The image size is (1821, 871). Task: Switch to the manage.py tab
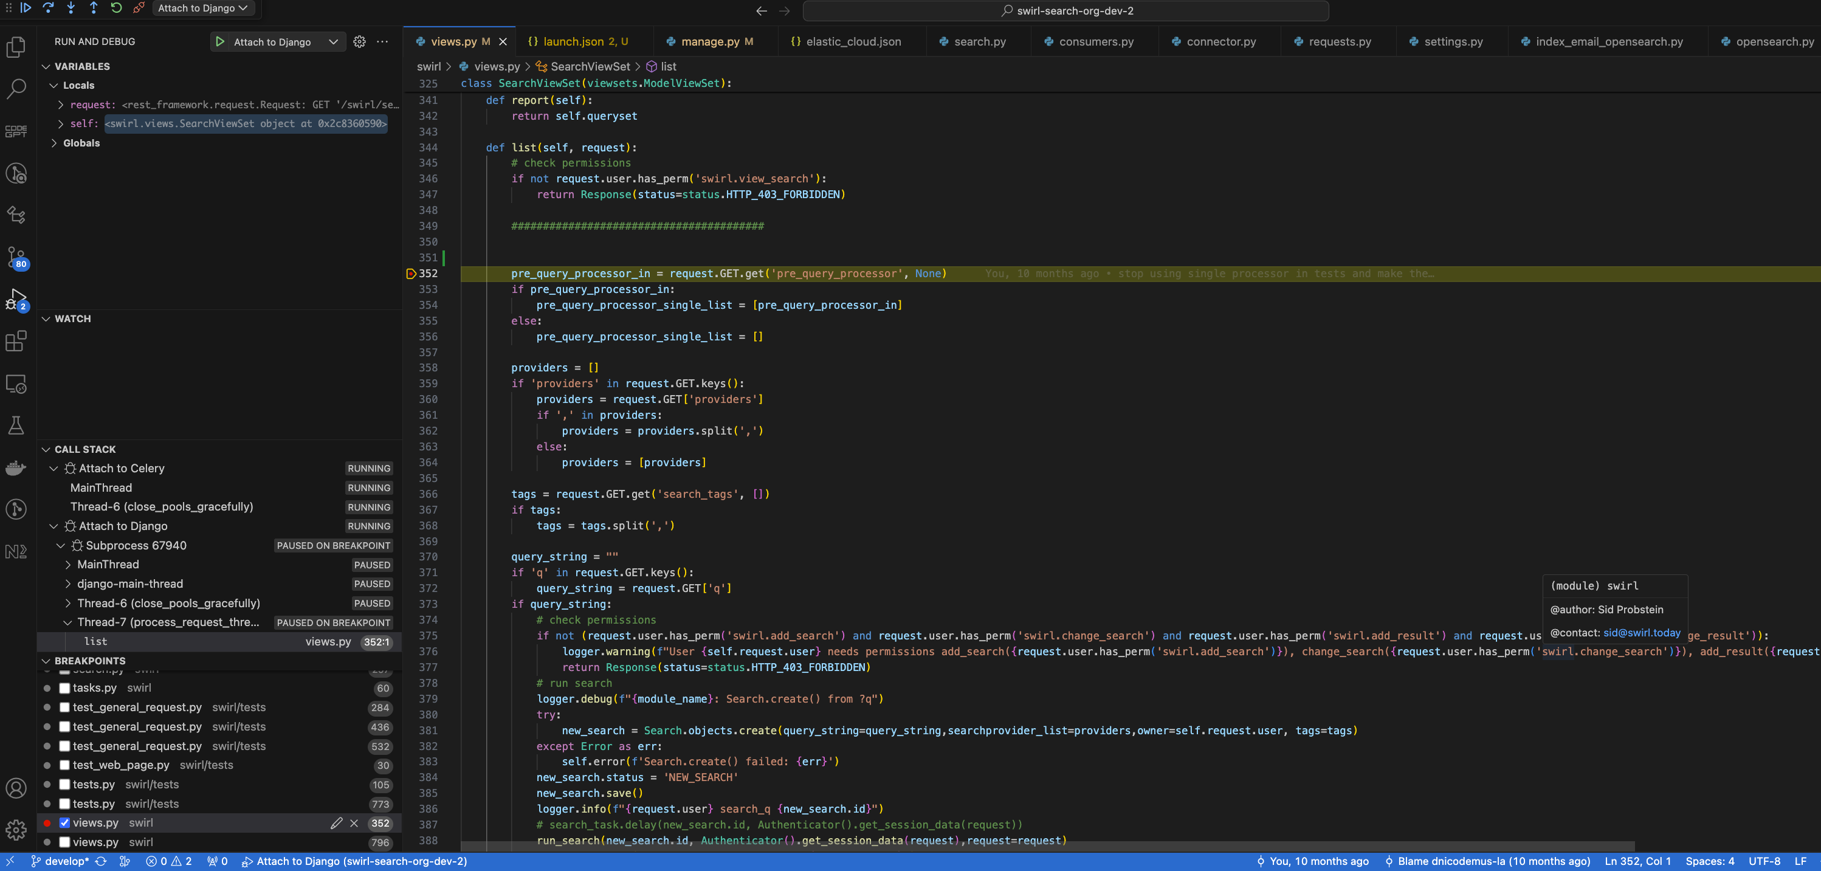click(x=710, y=42)
